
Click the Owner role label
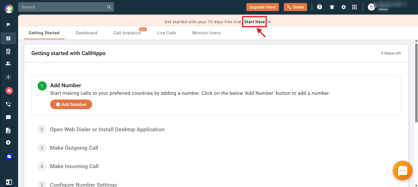383,9
